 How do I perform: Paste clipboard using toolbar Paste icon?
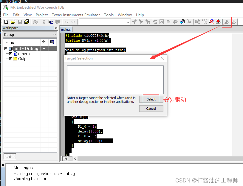[x=58, y=22]
